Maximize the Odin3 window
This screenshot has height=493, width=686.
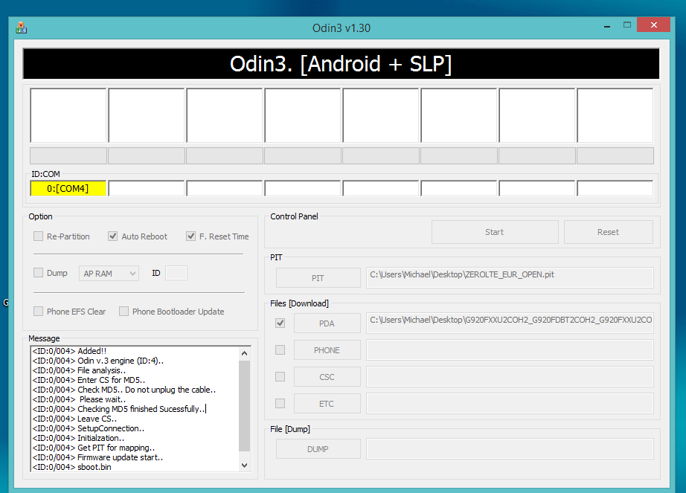tap(627, 25)
